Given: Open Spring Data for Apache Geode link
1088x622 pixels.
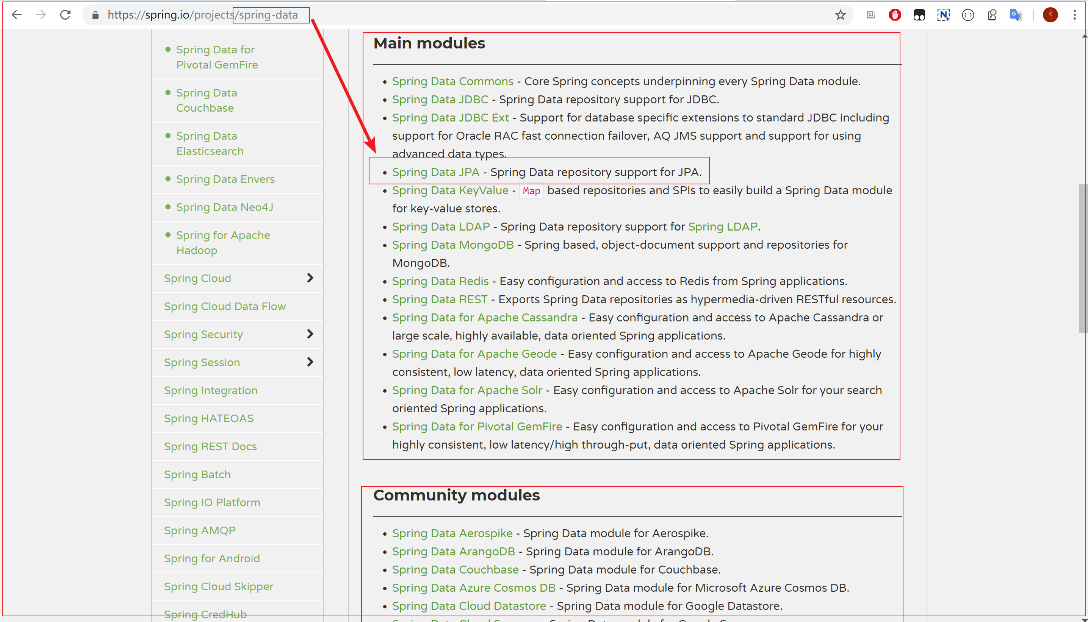Looking at the screenshot, I should point(474,354).
